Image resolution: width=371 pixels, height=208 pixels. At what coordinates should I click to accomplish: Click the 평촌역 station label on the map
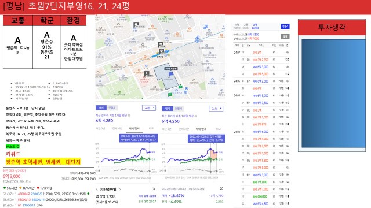[x=160, y=57]
